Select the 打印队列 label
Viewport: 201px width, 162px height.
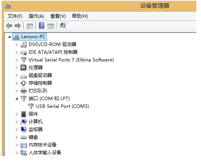coord(38,91)
